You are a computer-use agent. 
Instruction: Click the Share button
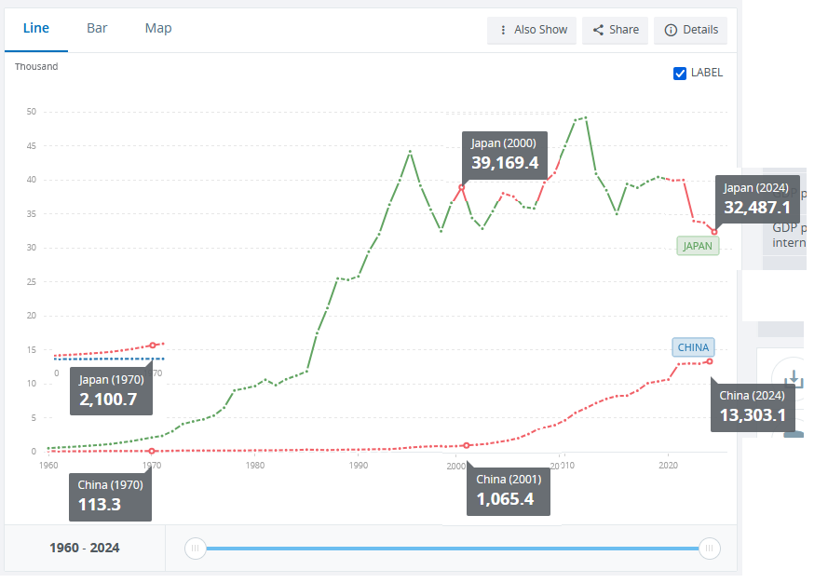(x=616, y=30)
